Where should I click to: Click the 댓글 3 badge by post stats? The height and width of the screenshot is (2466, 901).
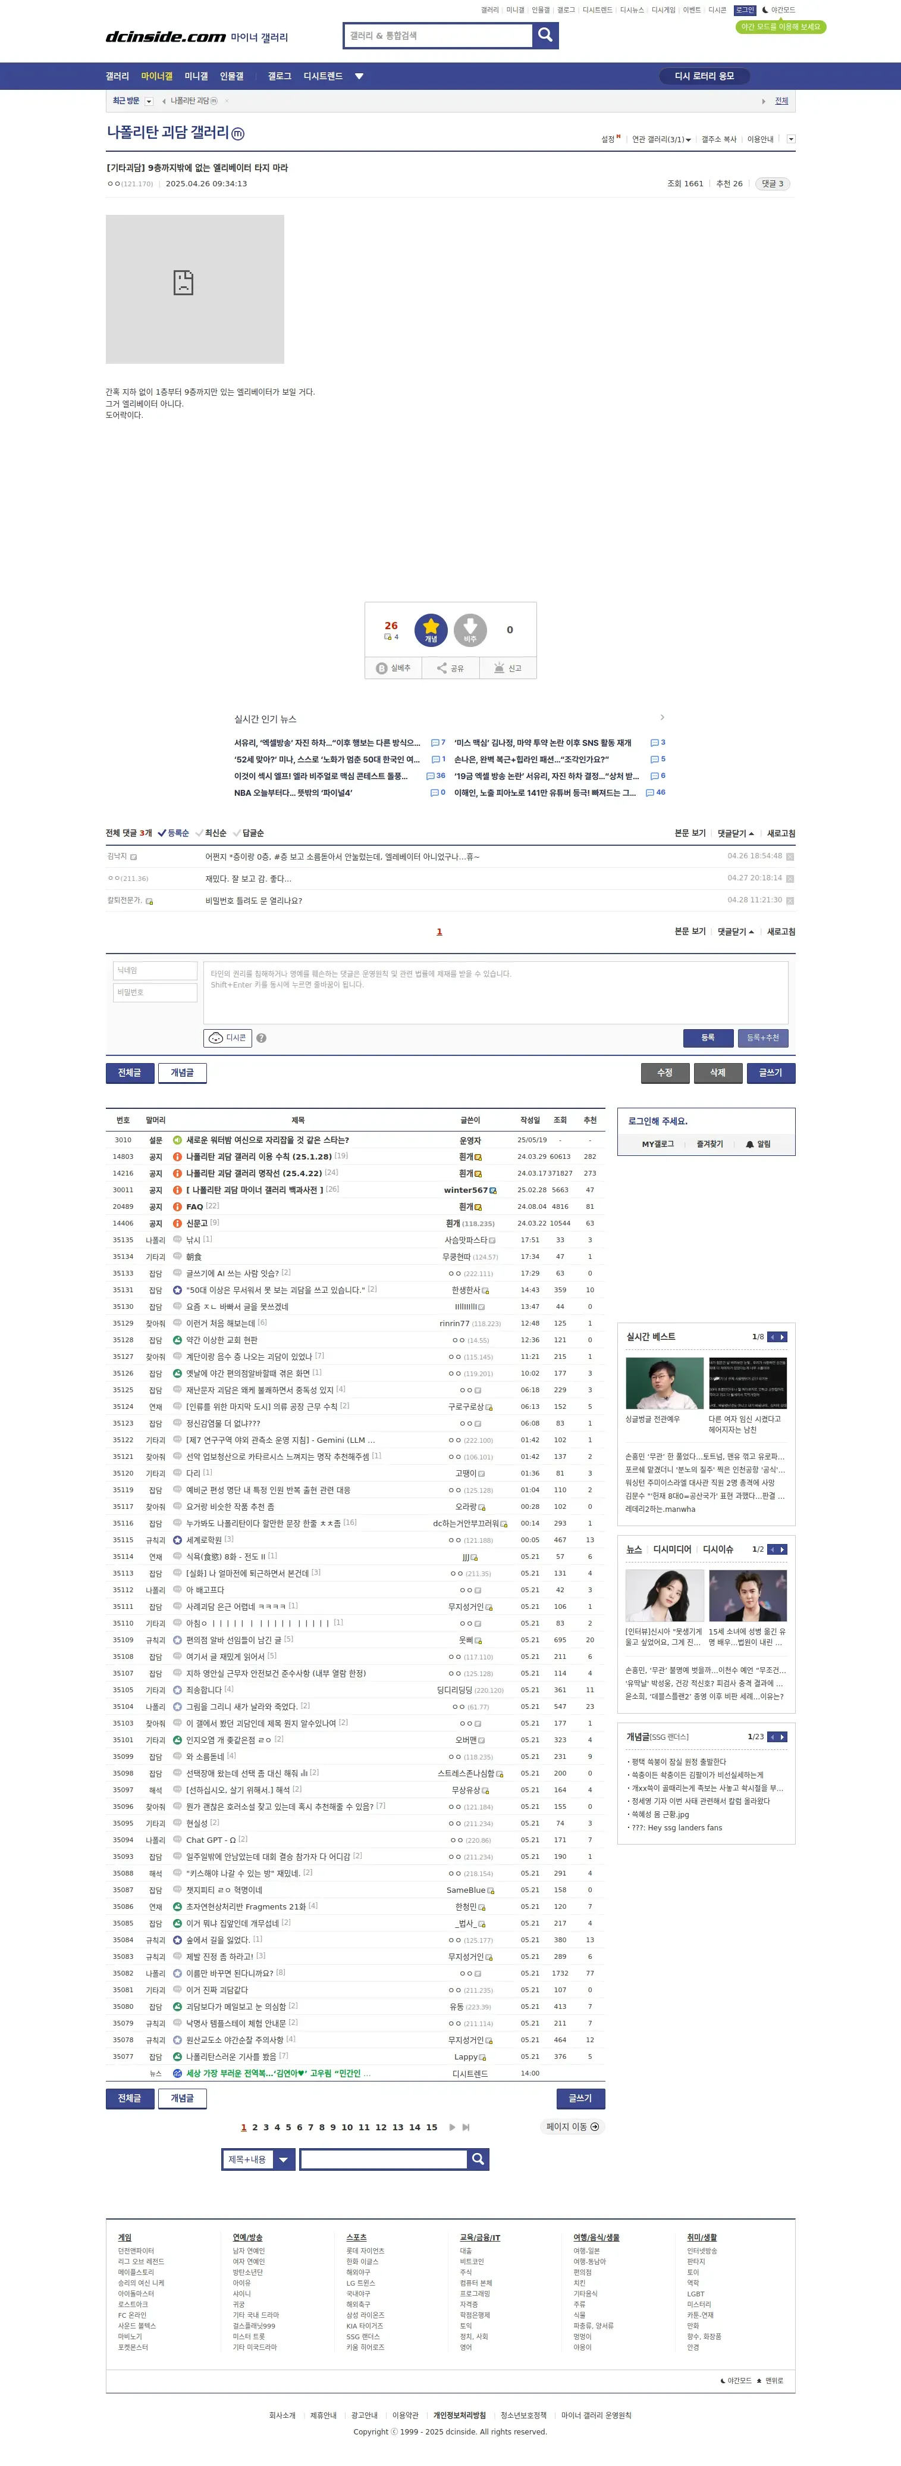click(x=772, y=184)
